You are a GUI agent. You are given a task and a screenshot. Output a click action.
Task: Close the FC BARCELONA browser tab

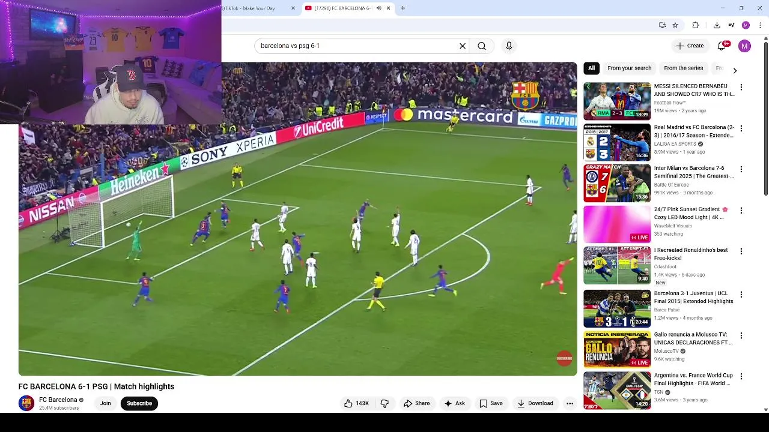pyautogui.click(x=388, y=8)
